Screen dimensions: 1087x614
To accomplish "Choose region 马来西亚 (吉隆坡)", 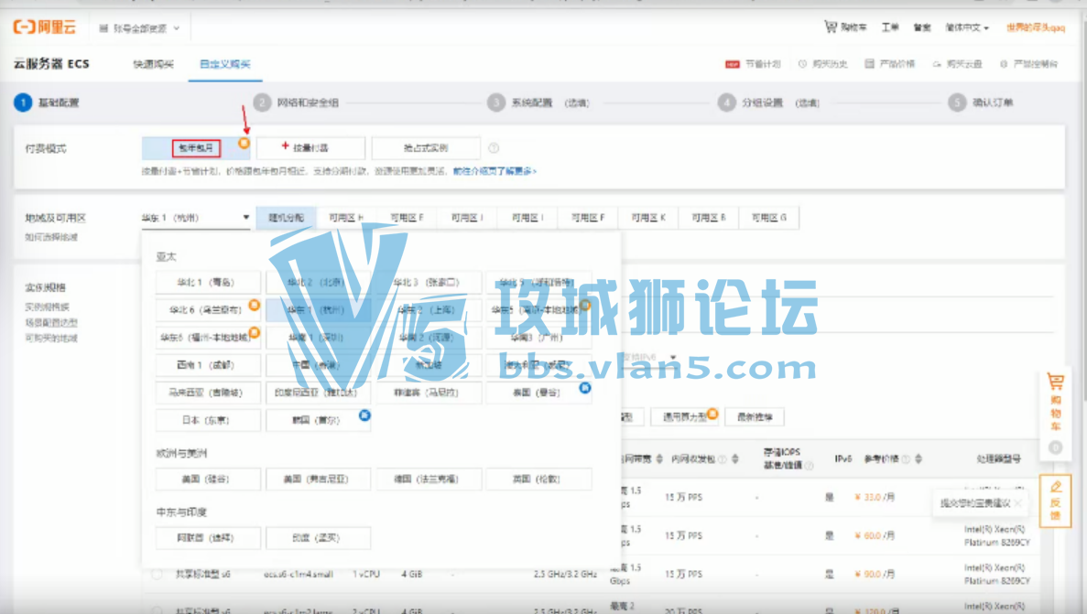I will pyautogui.click(x=207, y=393).
